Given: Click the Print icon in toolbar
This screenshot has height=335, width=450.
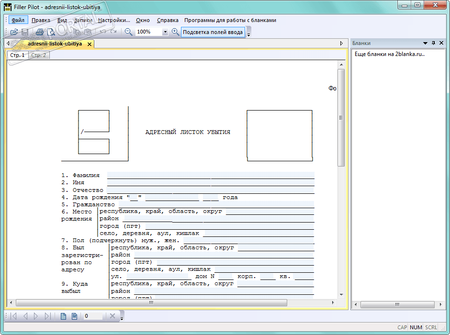Looking at the screenshot, I should 40,32.
